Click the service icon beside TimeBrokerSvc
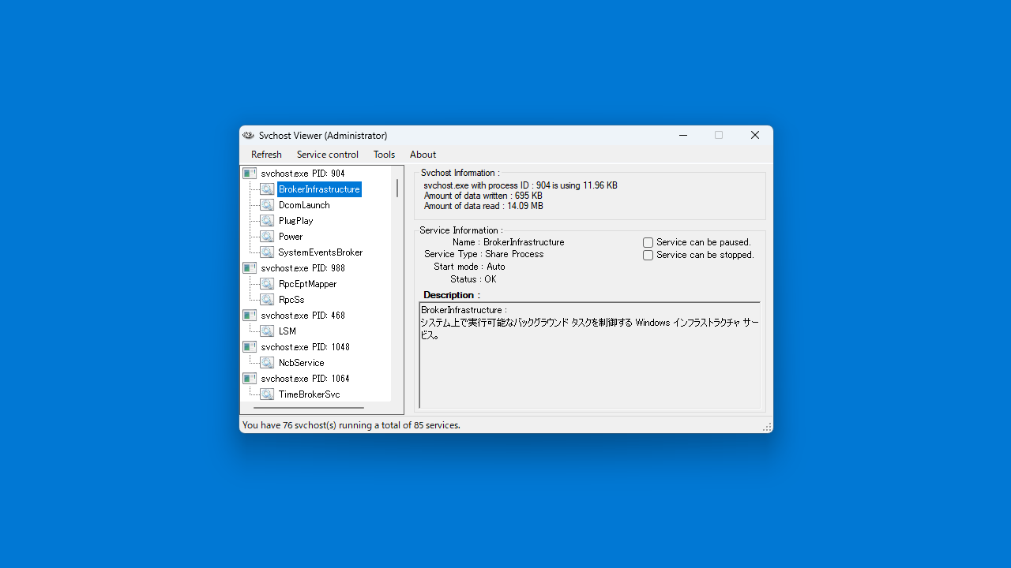 coord(267,394)
